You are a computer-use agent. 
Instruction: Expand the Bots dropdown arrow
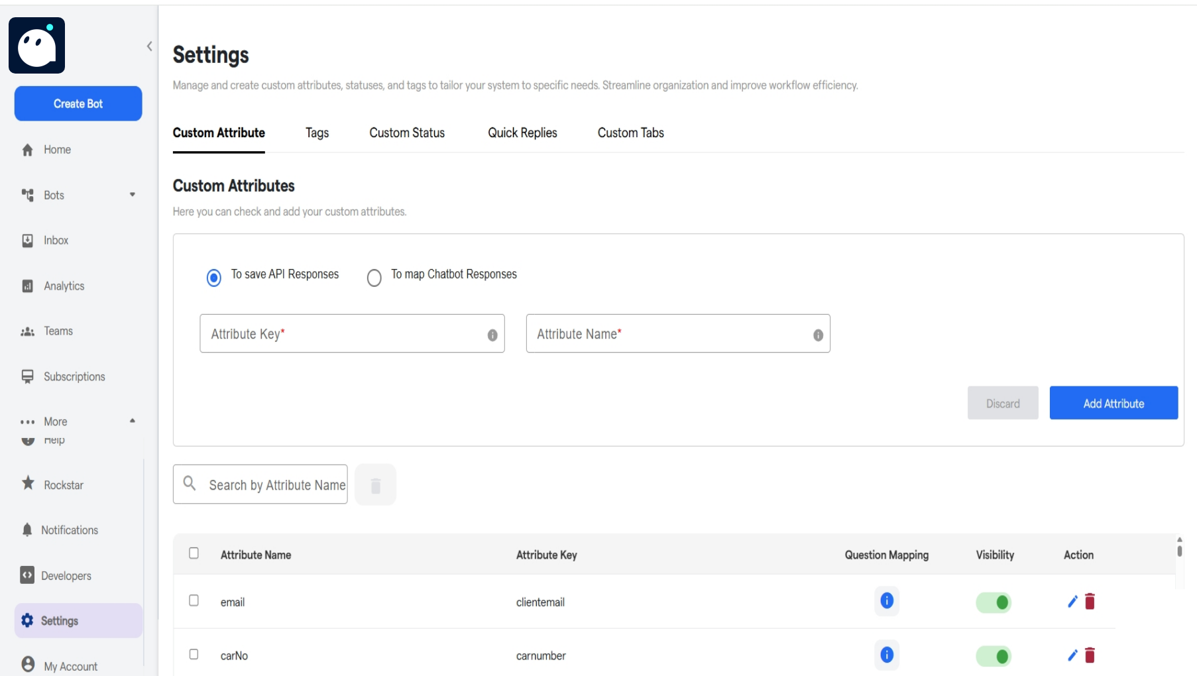(133, 195)
